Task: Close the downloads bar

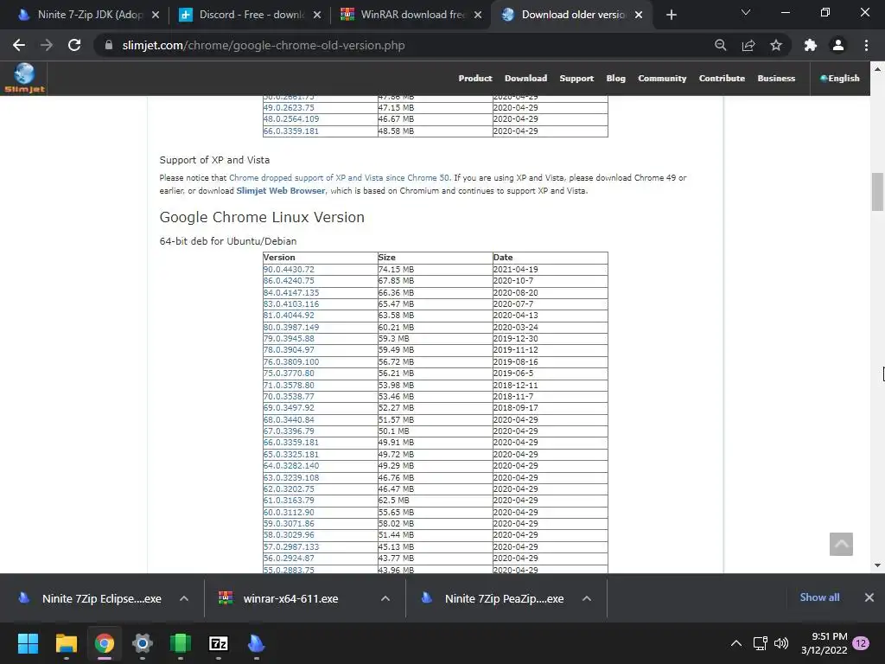Action: 869,597
